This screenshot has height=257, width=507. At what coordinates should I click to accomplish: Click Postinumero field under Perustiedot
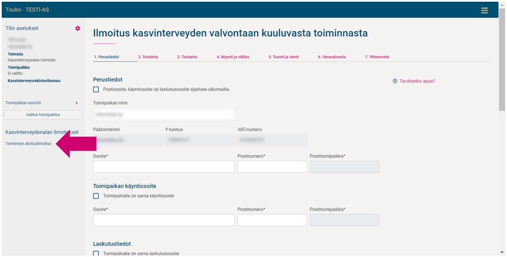[272, 167]
